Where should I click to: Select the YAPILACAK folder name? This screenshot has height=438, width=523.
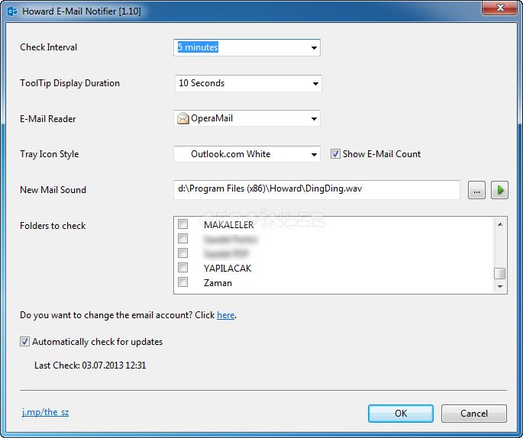click(x=228, y=269)
